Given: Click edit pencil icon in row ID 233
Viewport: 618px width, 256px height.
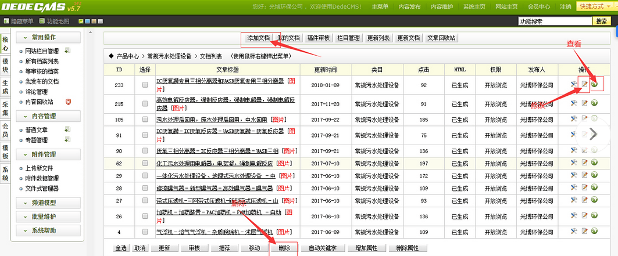Looking at the screenshot, I should pyautogui.click(x=585, y=84).
